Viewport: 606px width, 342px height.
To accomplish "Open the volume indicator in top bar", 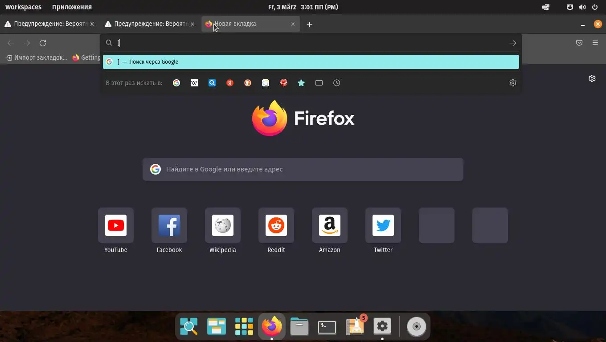I will 582,7.
